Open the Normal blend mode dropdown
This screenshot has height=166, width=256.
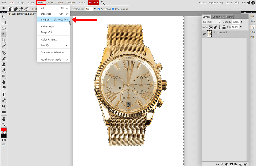tap(212, 22)
